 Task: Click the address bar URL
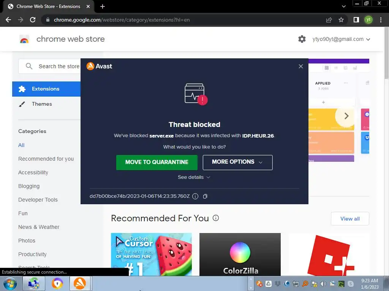[x=122, y=20]
